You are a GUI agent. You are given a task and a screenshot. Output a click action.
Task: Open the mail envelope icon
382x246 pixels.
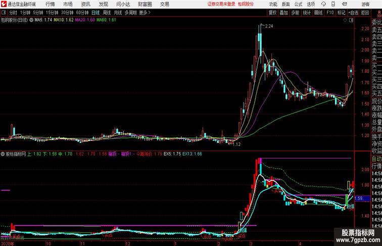click(344, 4)
